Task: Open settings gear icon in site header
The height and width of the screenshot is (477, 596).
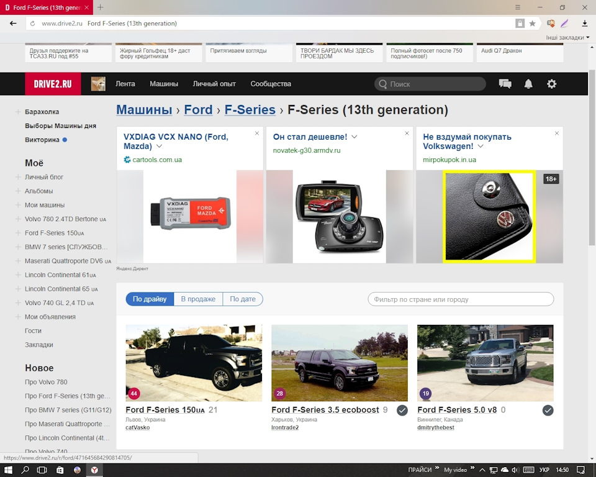Action: coord(551,84)
